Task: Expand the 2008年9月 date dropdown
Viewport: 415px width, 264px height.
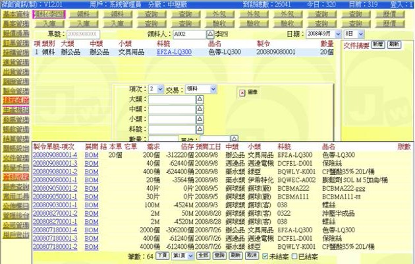Action: pos(338,33)
